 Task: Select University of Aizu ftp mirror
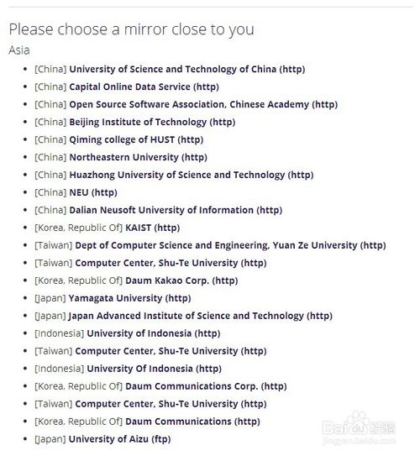coord(119,439)
